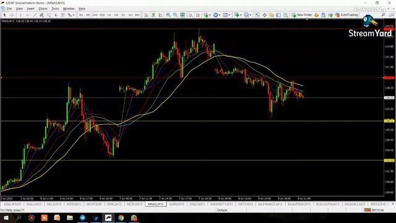Open the View menu
This screenshot has width=396, height=223.
[19, 9]
